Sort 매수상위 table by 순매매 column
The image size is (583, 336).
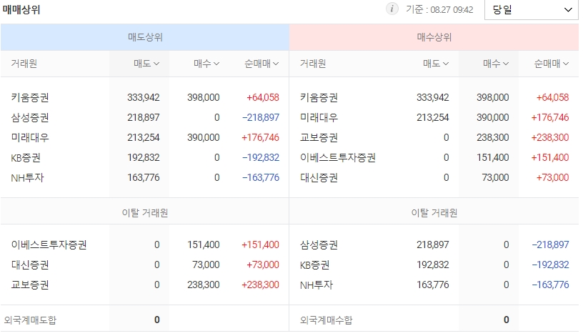(551, 64)
